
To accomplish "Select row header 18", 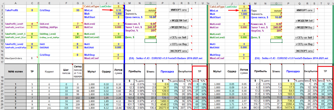I will tap(2, 72).
